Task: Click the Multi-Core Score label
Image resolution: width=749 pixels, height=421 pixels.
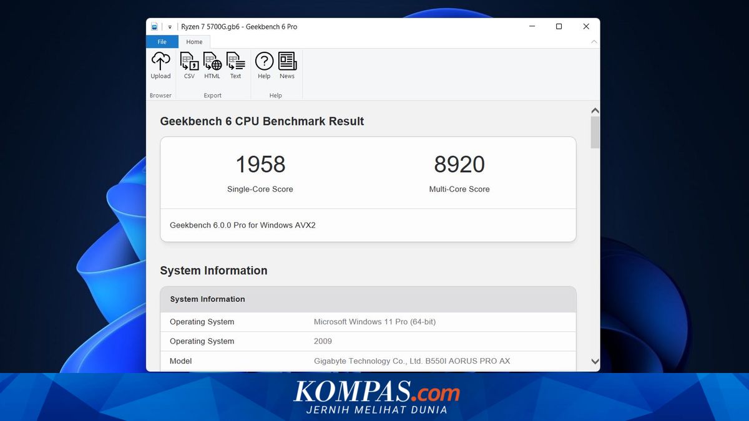Action: tap(459, 189)
